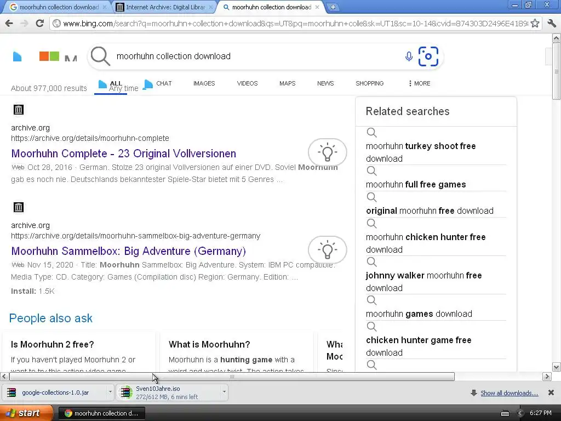Image resolution: width=561 pixels, height=421 pixels.
Task: Search related: johnny walker moorhuhn free download
Action: 423,282
